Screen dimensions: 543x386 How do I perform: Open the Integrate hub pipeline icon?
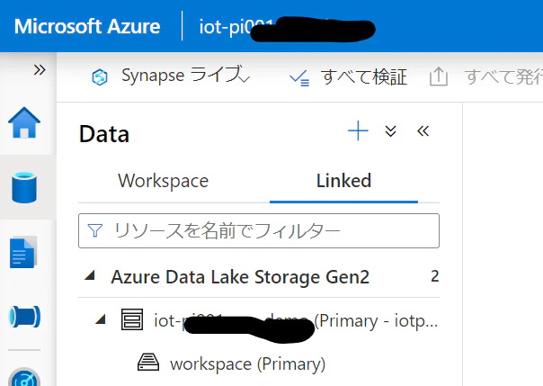tap(24, 317)
